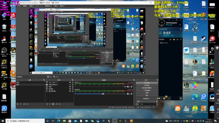
Task: Open the new-folder icon in the League friends list
Action: coord(174,40)
